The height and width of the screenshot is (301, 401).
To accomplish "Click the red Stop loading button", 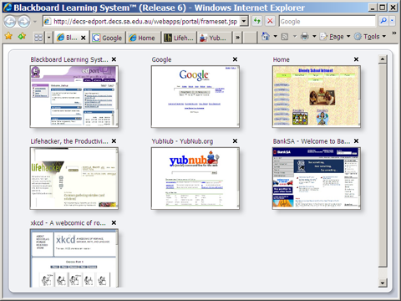I will [x=270, y=21].
